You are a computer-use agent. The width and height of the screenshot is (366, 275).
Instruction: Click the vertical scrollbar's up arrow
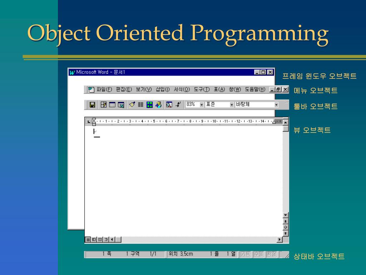point(285,122)
